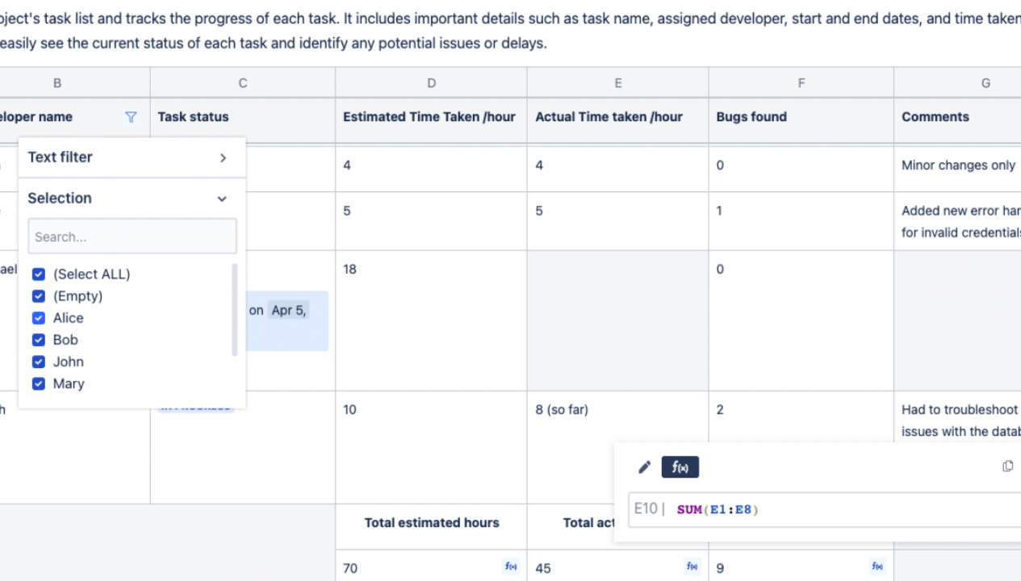Click the Search field in filter panel
This screenshot has width=1021, height=581.
pyautogui.click(x=132, y=237)
